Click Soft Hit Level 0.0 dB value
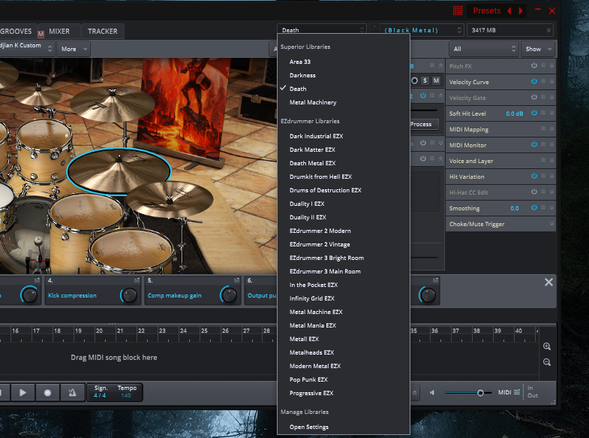 pyautogui.click(x=514, y=113)
